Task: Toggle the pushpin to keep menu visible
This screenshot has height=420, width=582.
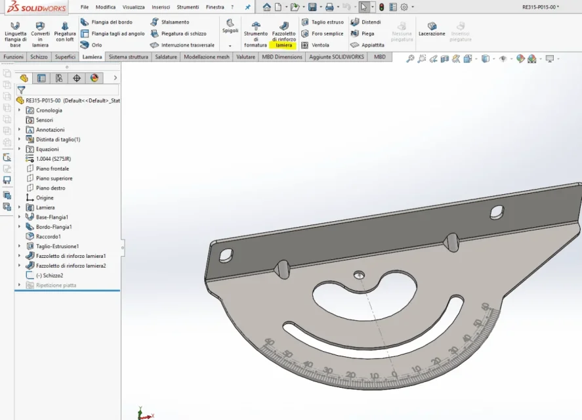Action: click(x=247, y=7)
